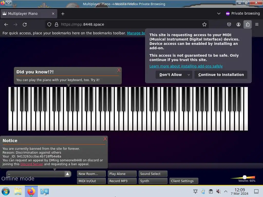Close the Did you know tip popup
The image size is (263, 197).
click(x=119, y=70)
